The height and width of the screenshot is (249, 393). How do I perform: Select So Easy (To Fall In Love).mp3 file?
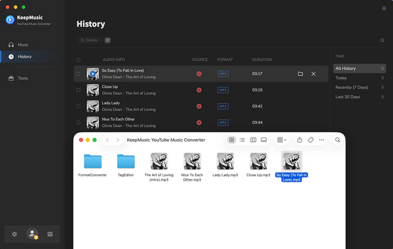[291, 166]
